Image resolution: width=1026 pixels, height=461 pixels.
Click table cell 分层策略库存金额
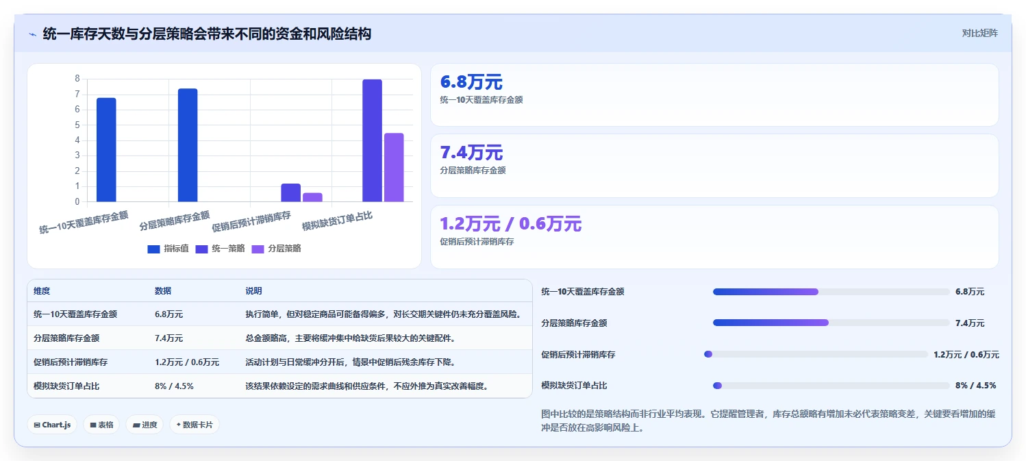point(66,338)
